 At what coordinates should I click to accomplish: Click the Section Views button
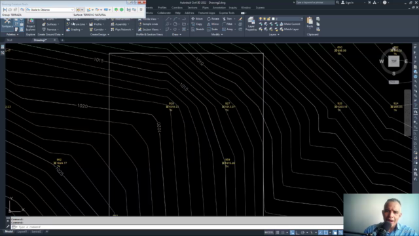pyautogui.click(x=149, y=29)
